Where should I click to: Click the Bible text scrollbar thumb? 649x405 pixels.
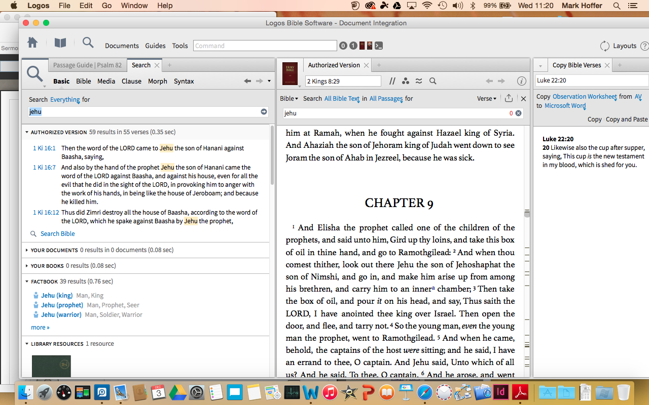527,213
